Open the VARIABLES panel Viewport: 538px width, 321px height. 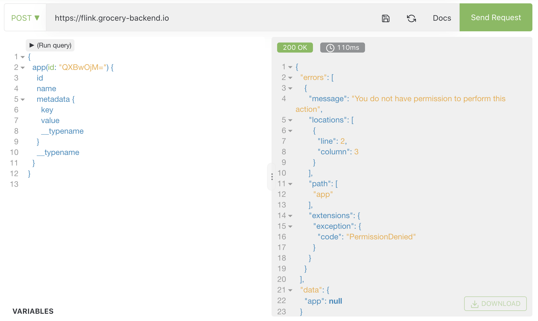pos(33,311)
